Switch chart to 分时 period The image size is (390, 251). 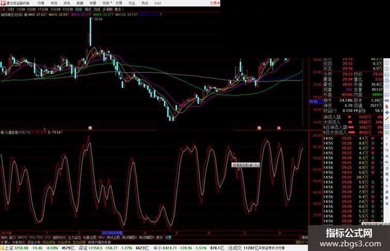point(11,9)
